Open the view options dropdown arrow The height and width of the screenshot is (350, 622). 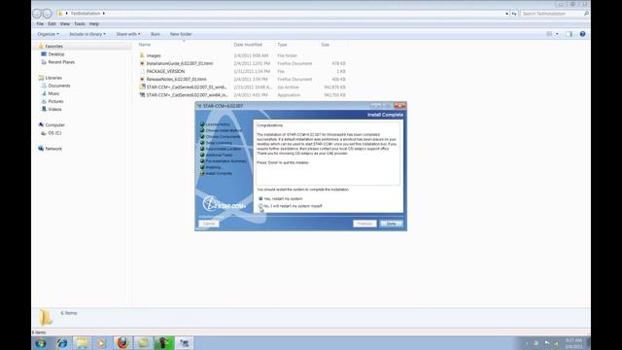coord(557,34)
